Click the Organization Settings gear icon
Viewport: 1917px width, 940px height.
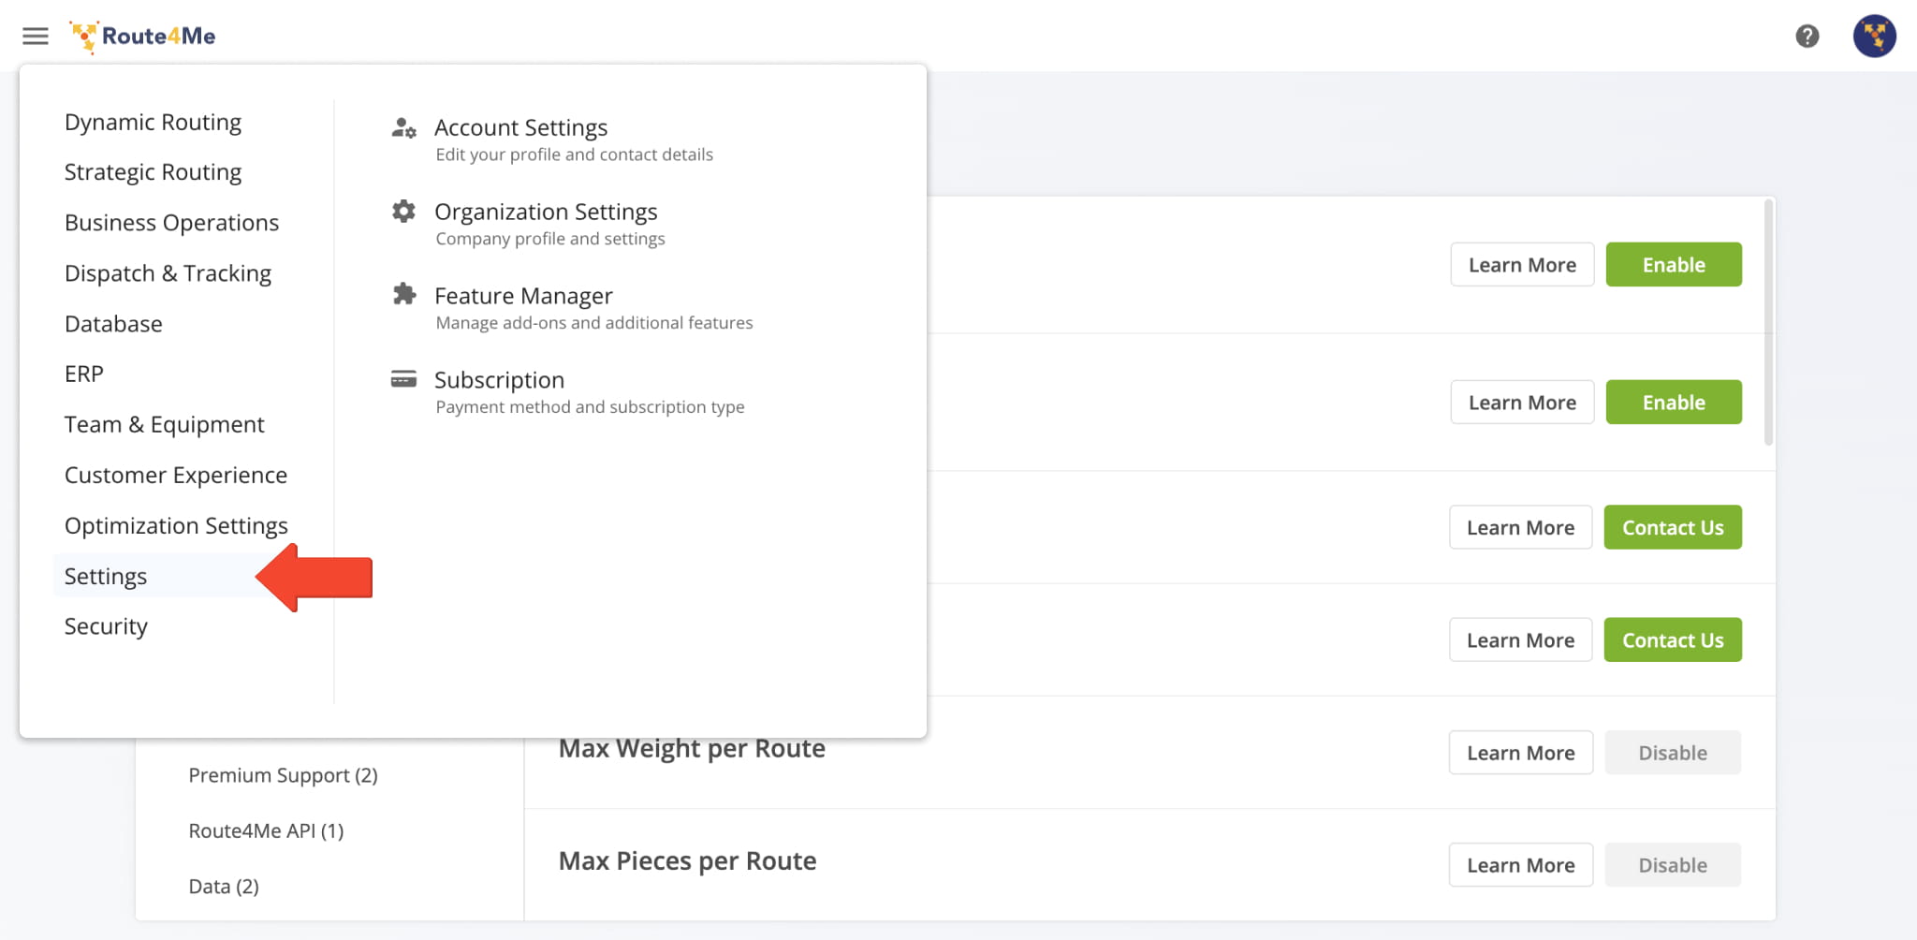tap(403, 212)
